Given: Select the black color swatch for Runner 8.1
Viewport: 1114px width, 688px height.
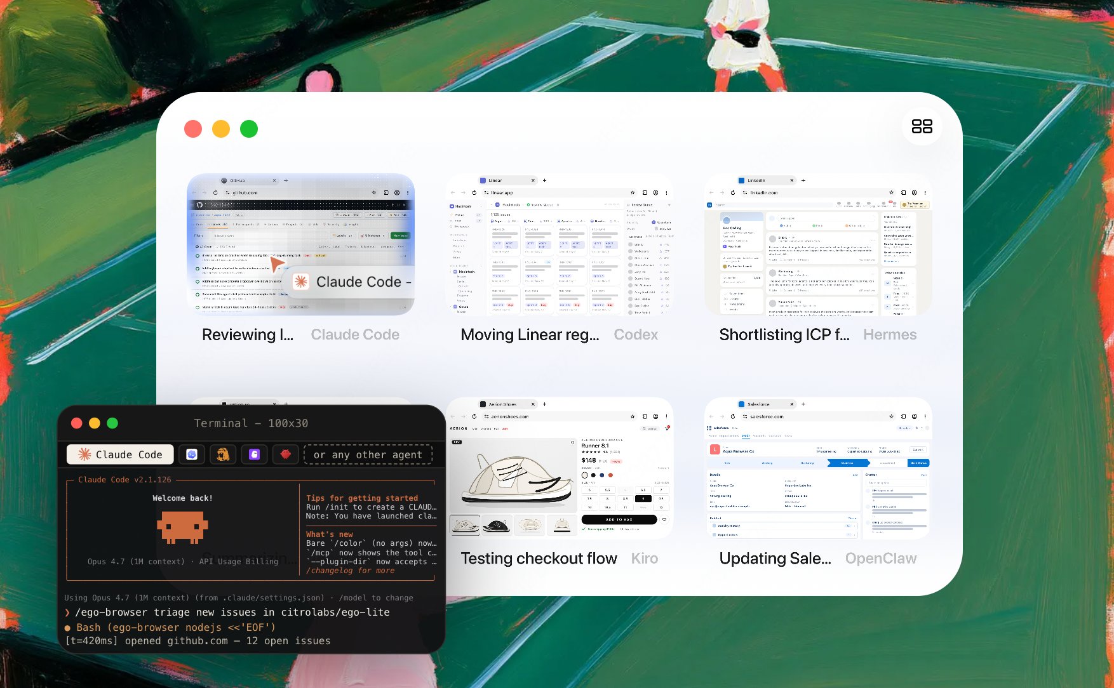Looking at the screenshot, I should tap(593, 475).
